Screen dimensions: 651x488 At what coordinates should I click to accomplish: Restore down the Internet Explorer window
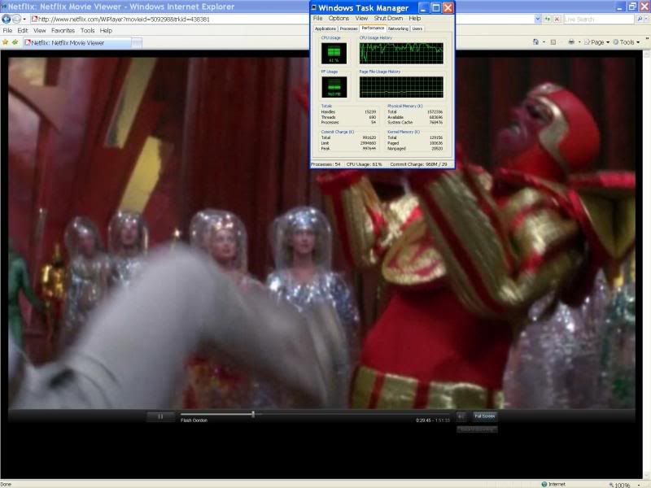click(x=632, y=7)
